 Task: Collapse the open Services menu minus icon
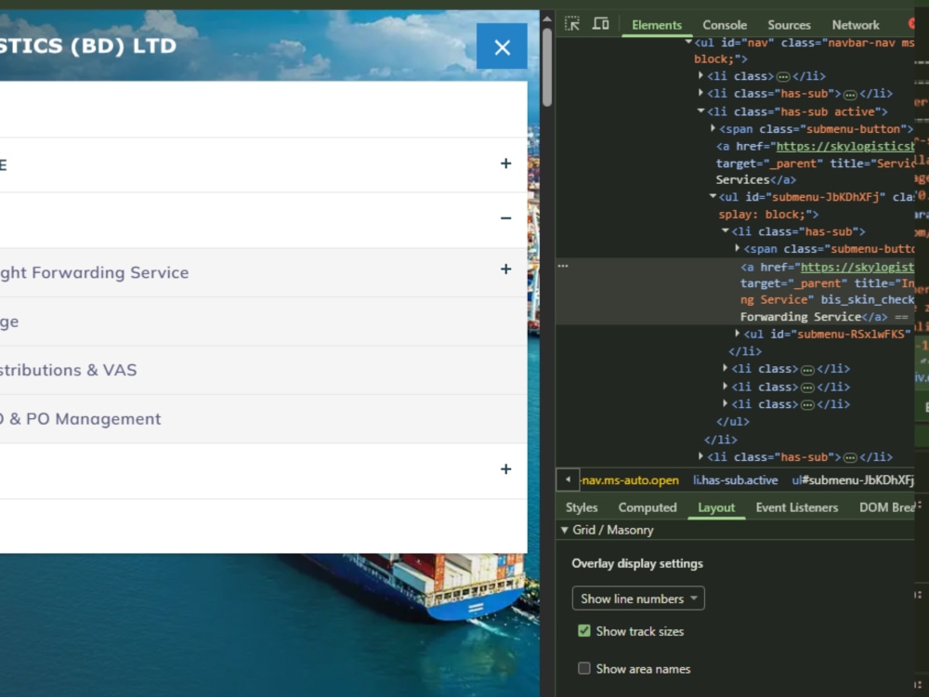[505, 218]
